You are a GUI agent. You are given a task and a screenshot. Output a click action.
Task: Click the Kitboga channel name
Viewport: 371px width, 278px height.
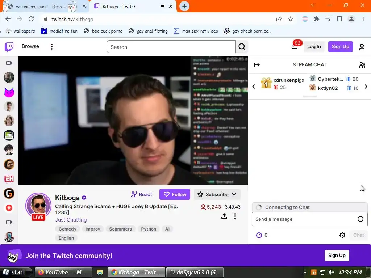[67, 198]
